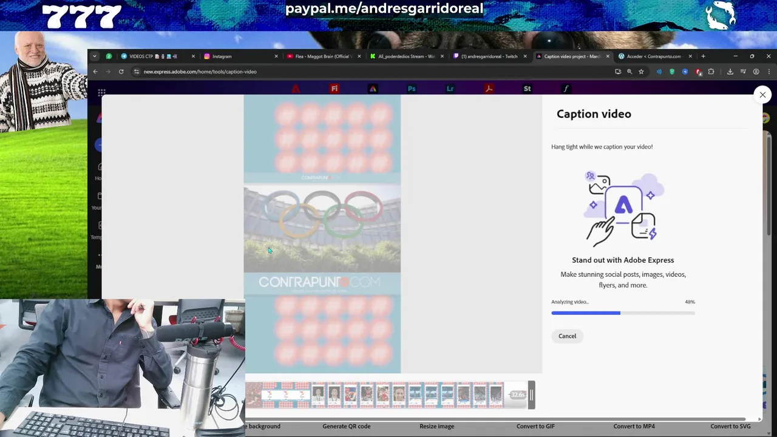
Task: Switch to Acceder Contrapunto.com tab
Action: [655, 56]
